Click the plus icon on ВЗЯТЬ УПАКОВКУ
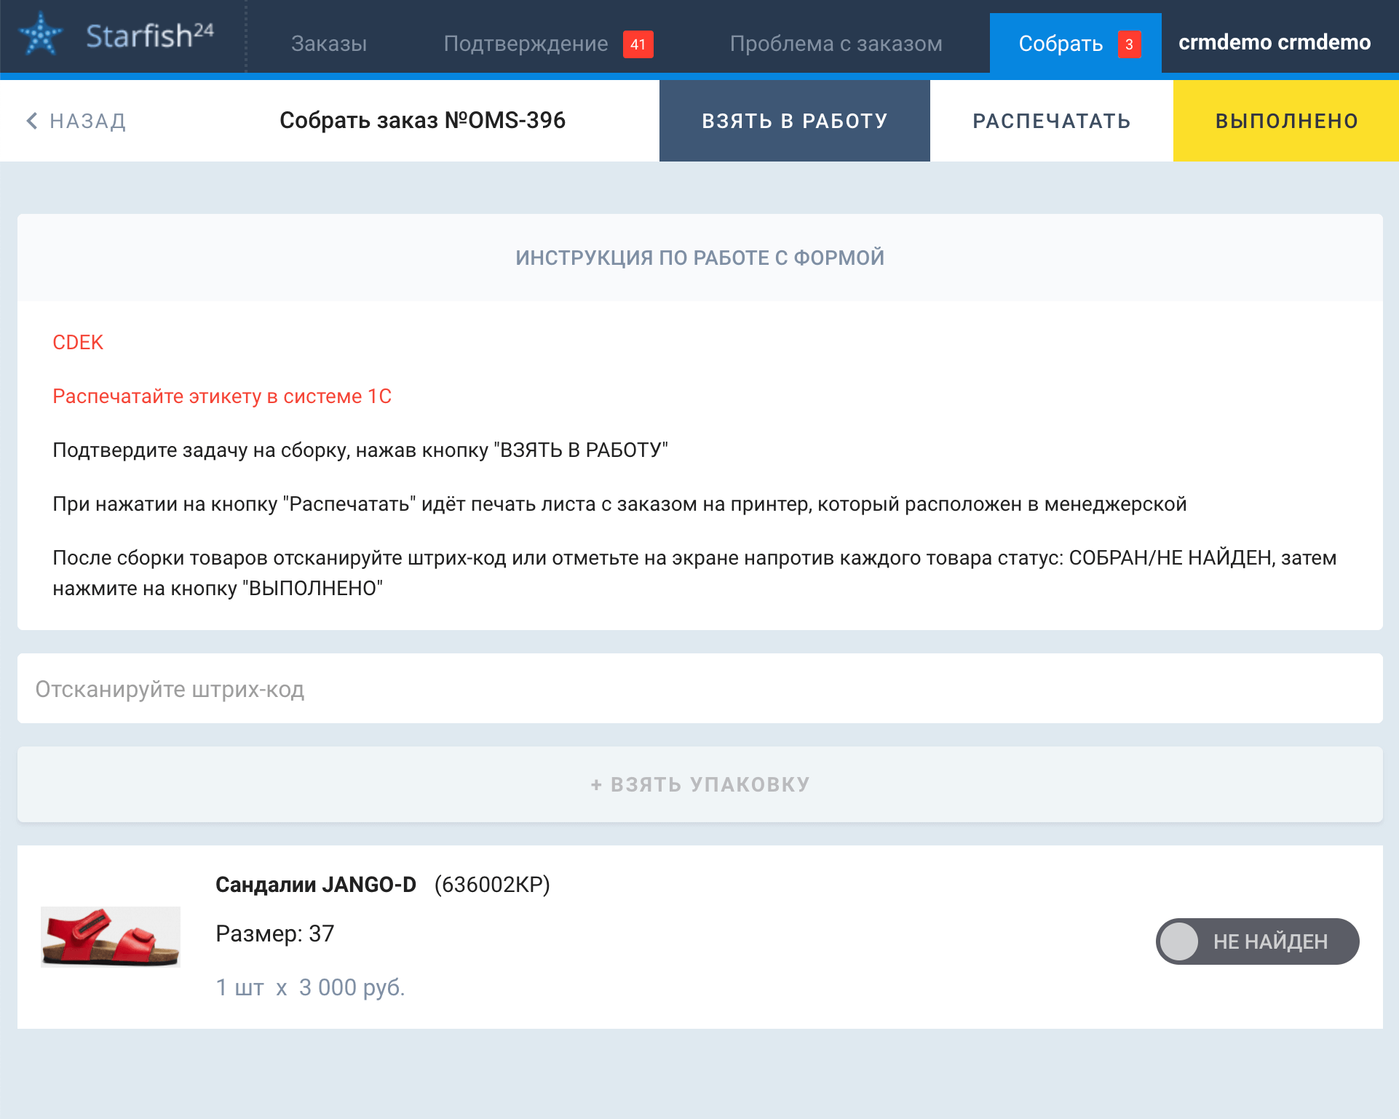This screenshot has width=1399, height=1119. [596, 785]
